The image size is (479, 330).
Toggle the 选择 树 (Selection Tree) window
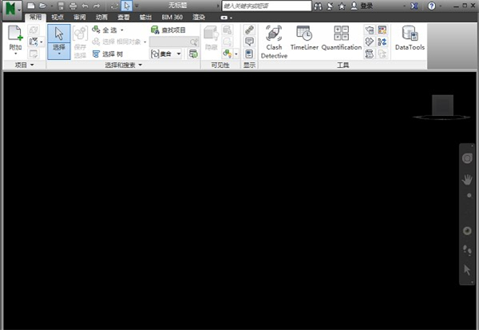(x=108, y=54)
